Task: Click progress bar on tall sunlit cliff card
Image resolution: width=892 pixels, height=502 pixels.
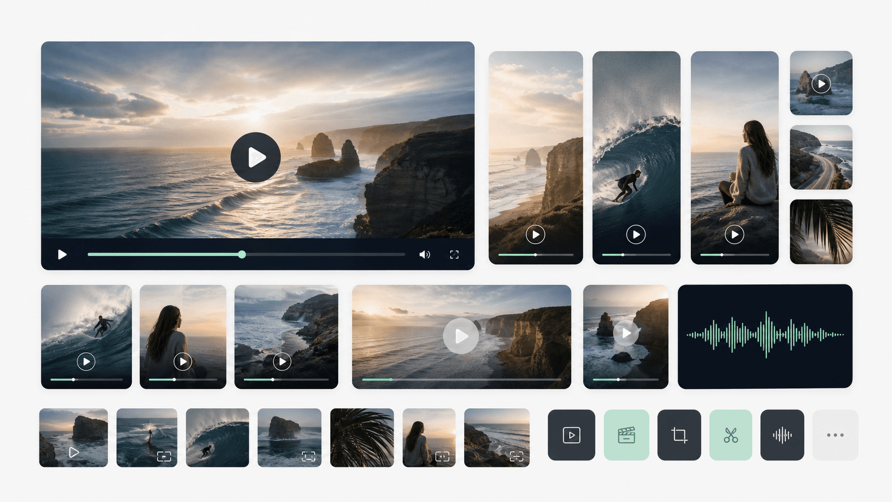Action: coord(536,255)
